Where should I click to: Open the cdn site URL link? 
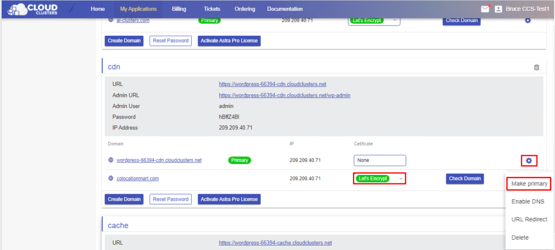[273, 84]
